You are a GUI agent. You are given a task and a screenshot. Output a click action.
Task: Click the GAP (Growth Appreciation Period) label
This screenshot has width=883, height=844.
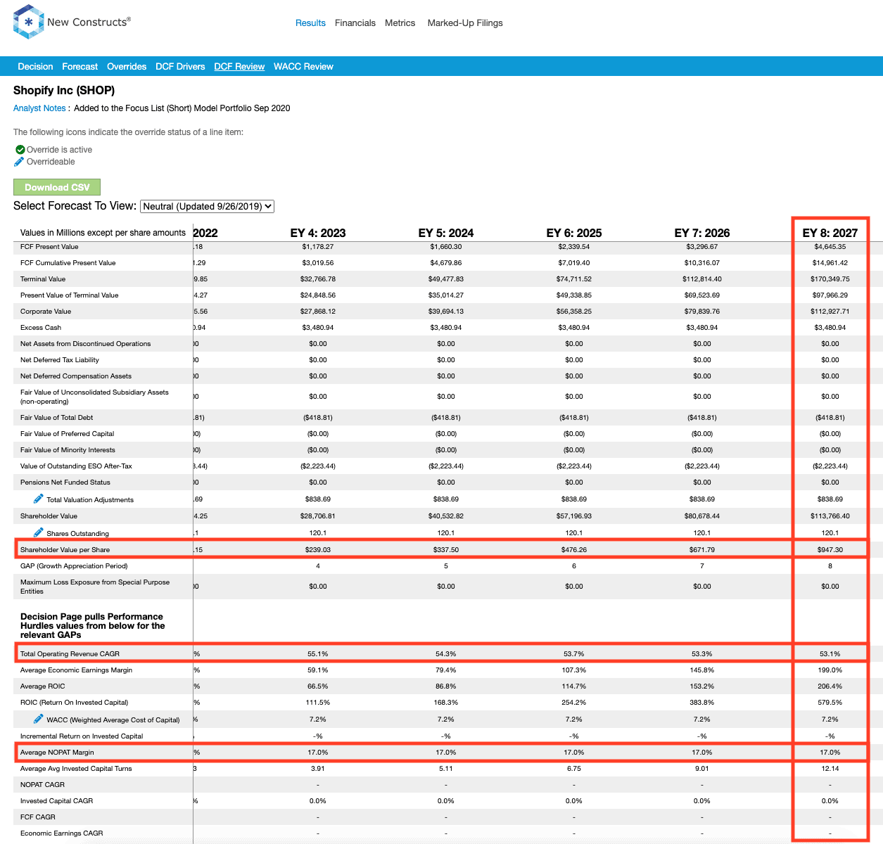click(74, 566)
